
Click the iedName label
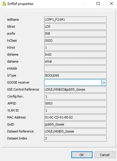point(13,20)
